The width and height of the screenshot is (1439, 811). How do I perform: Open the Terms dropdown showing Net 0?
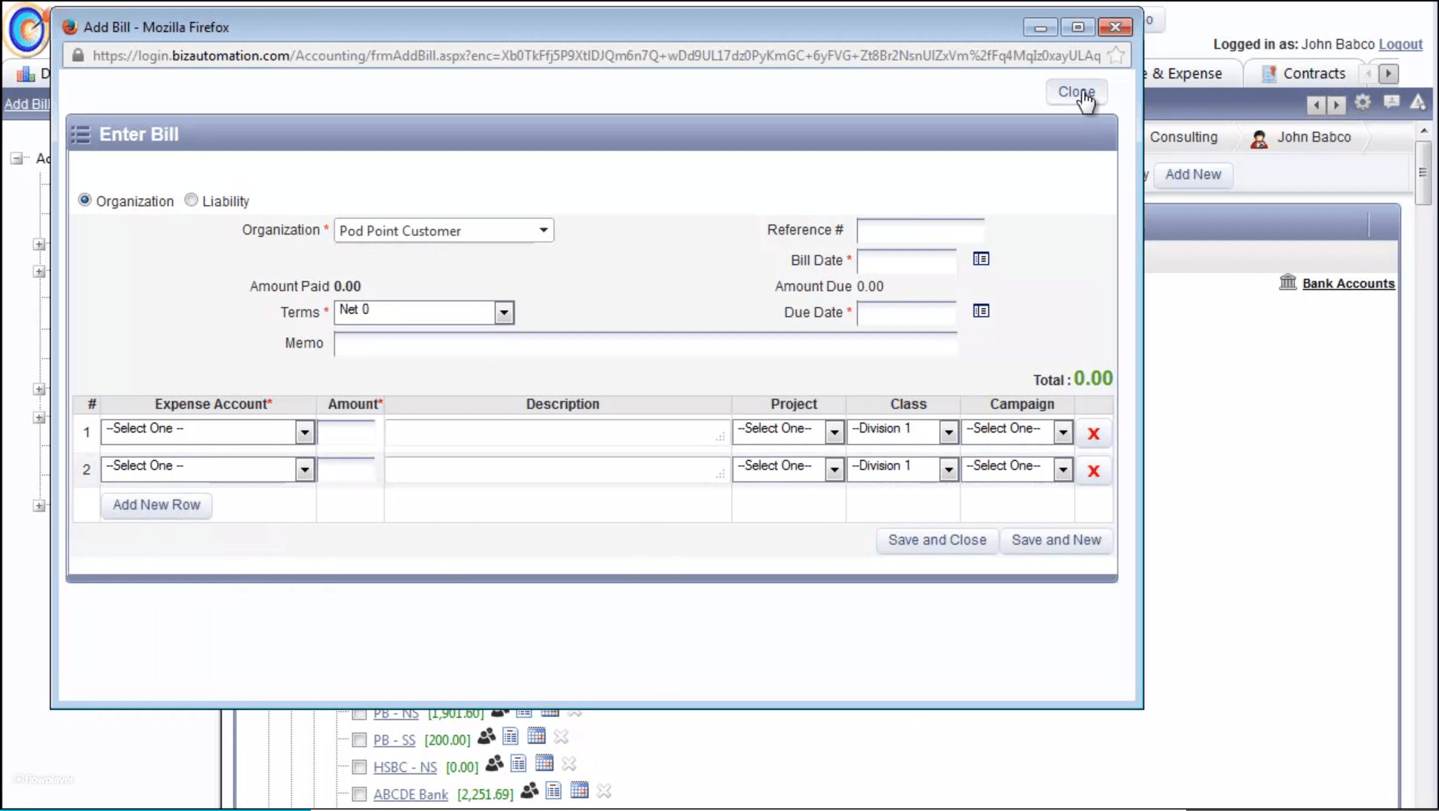(503, 312)
